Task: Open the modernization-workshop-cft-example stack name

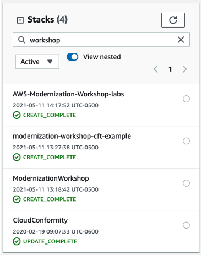Action: pyautogui.click(x=72, y=136)
